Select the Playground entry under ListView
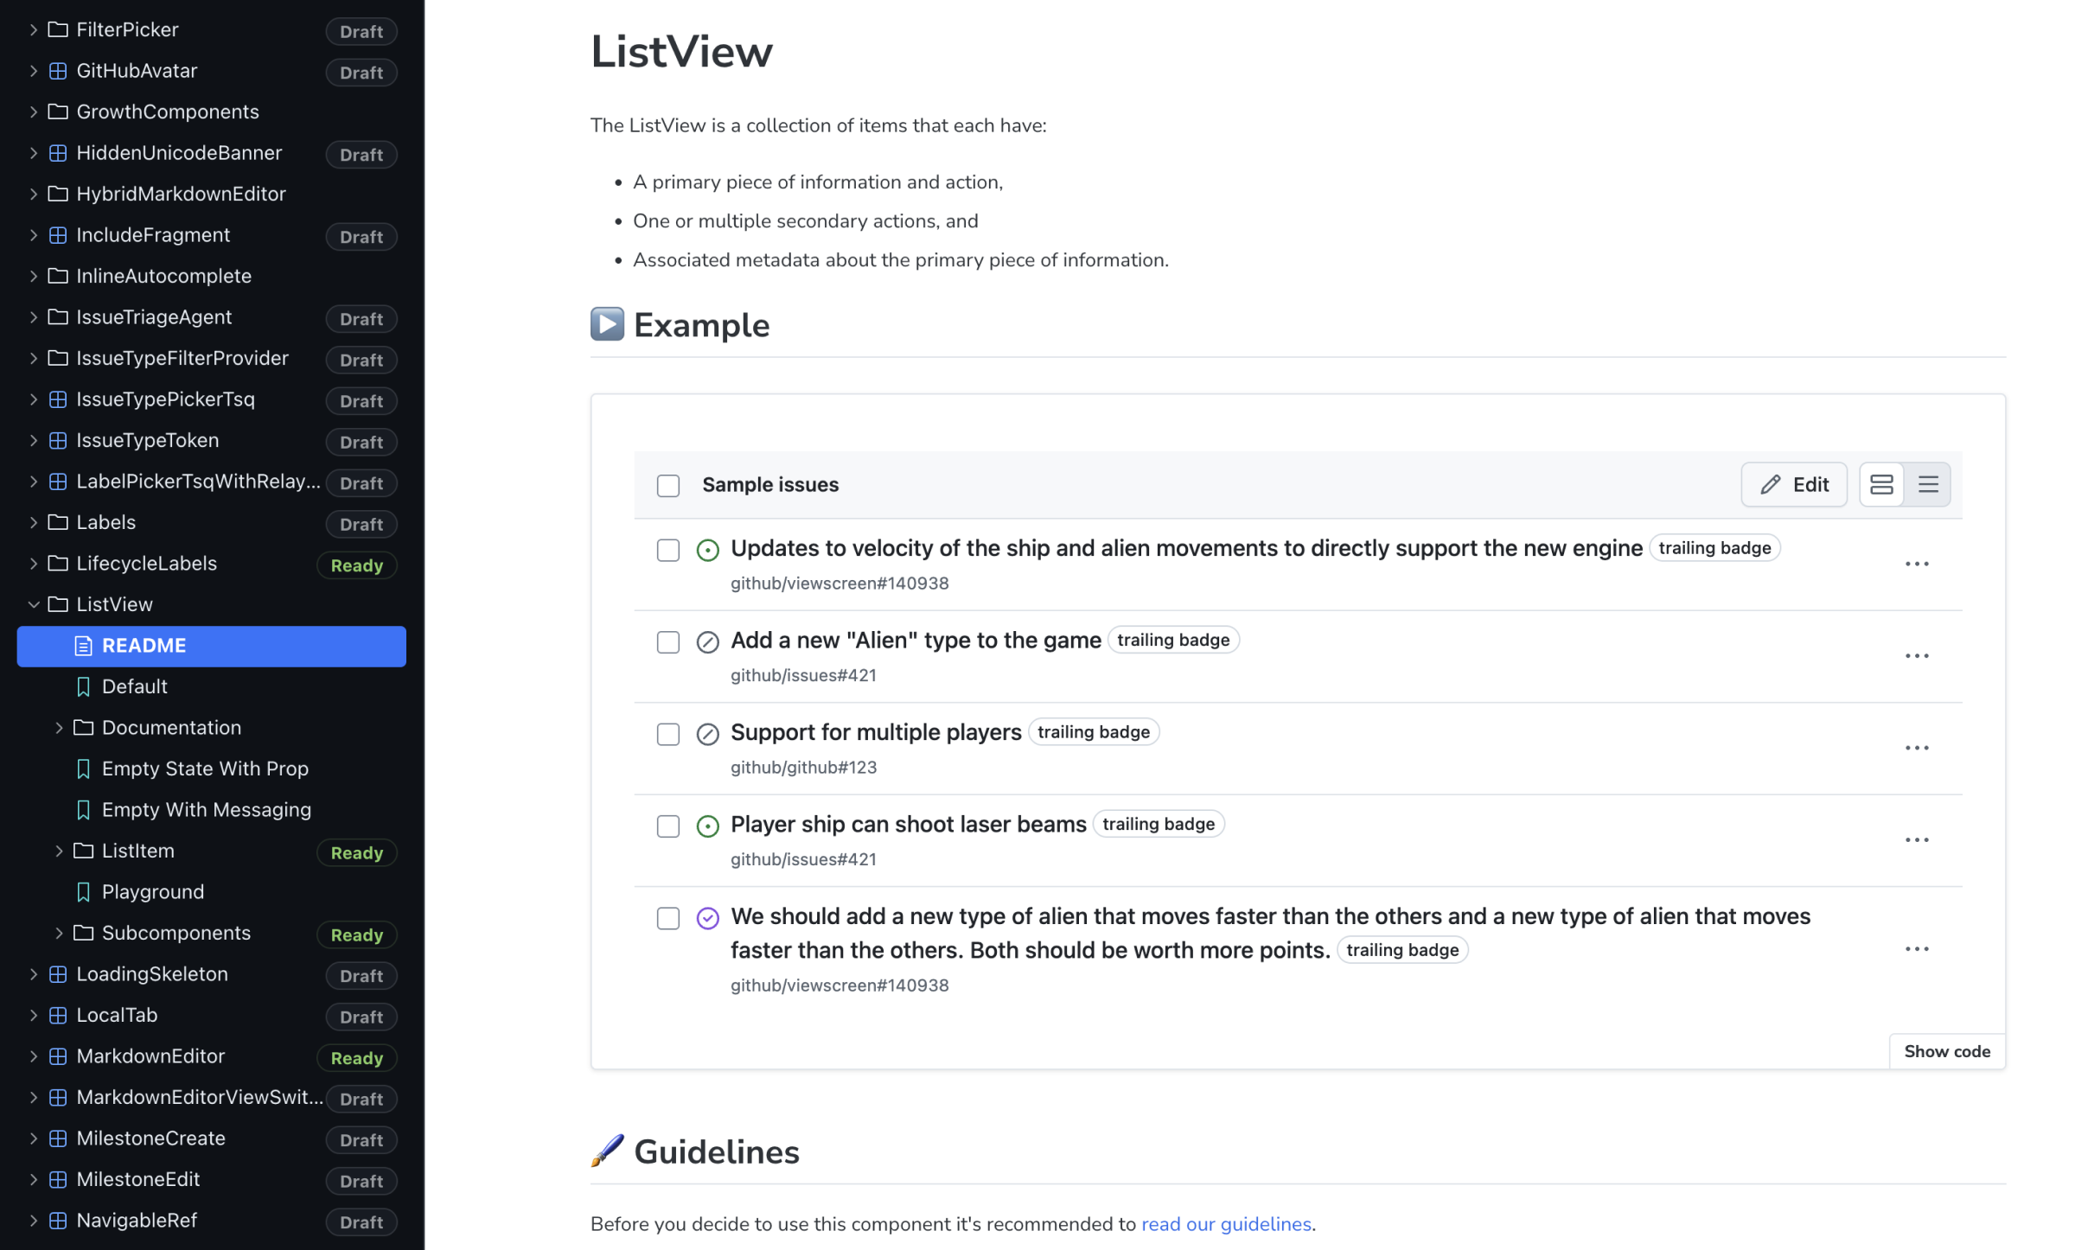 (x=153, y=891)
